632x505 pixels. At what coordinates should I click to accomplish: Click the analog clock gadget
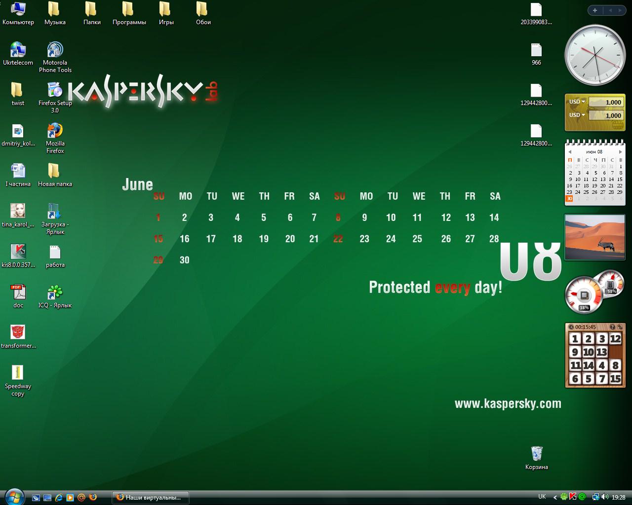tap(595, 55)
